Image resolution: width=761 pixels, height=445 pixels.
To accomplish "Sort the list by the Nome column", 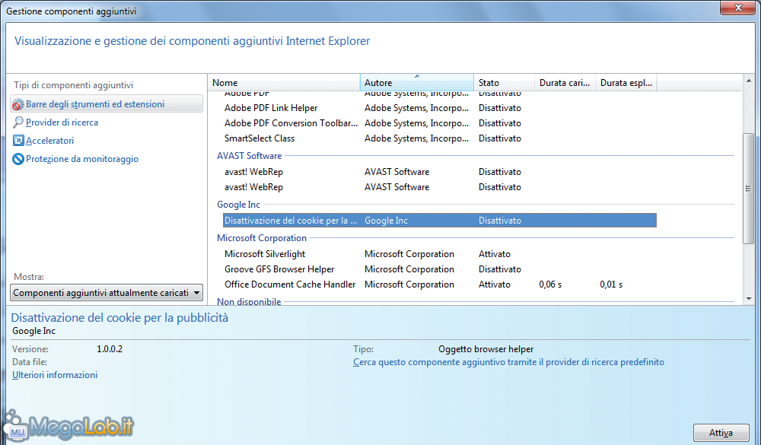I will pos(285,82).
